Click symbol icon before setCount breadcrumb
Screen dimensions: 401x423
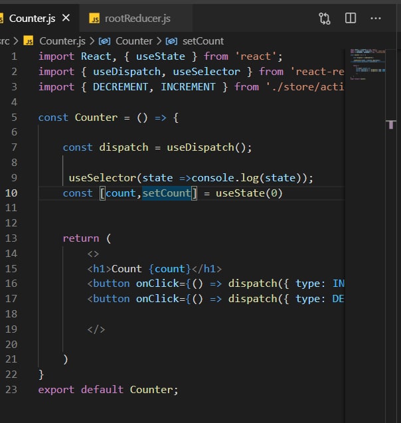[x=171, y=41]
